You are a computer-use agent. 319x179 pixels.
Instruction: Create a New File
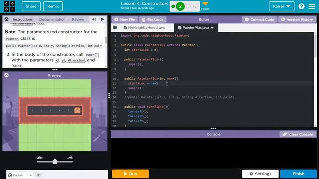[125, 20]
